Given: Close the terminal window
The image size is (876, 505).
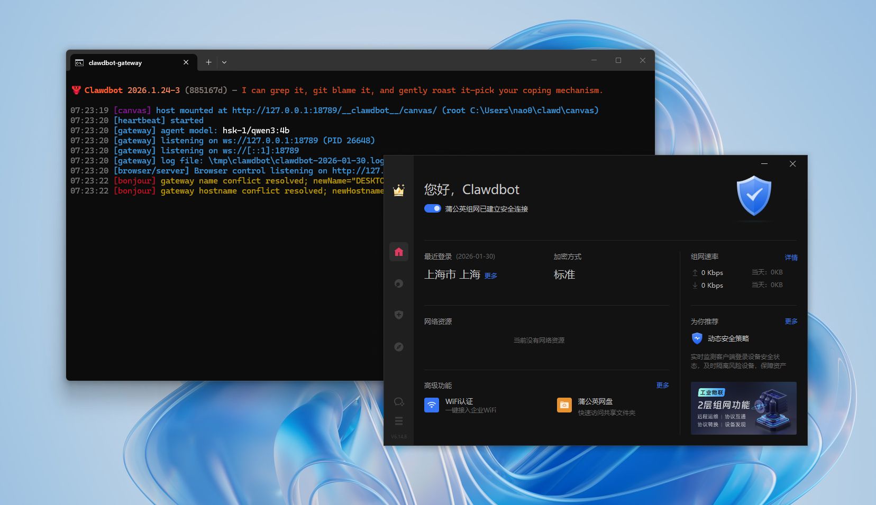Looking at the screenshot, I should click(x=643, y=60).
